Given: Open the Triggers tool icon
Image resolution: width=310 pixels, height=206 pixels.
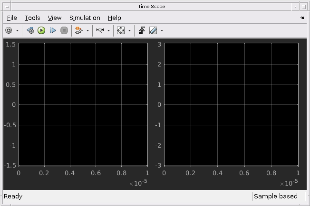Looking at the screenshot, I should [x=142, y=30].
